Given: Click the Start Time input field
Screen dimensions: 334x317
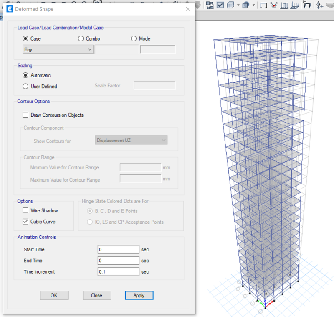Looking at the screenshot, I should click(119, 249).
